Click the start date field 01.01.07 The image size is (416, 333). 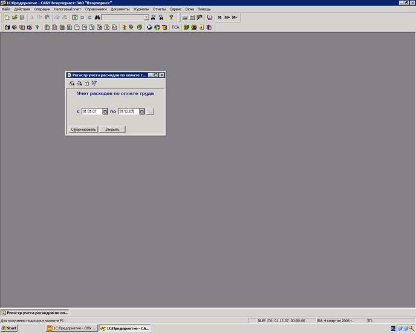[92, 111]
